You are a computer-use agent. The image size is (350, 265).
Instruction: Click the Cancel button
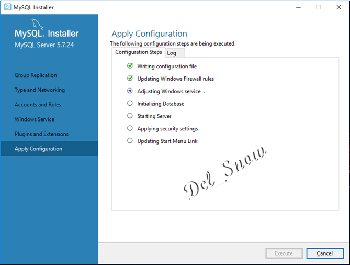point(325,253)
